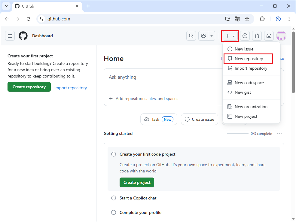Open the Issues icon in header
This screenshot has height=222, width=296.
click(245, 36)
